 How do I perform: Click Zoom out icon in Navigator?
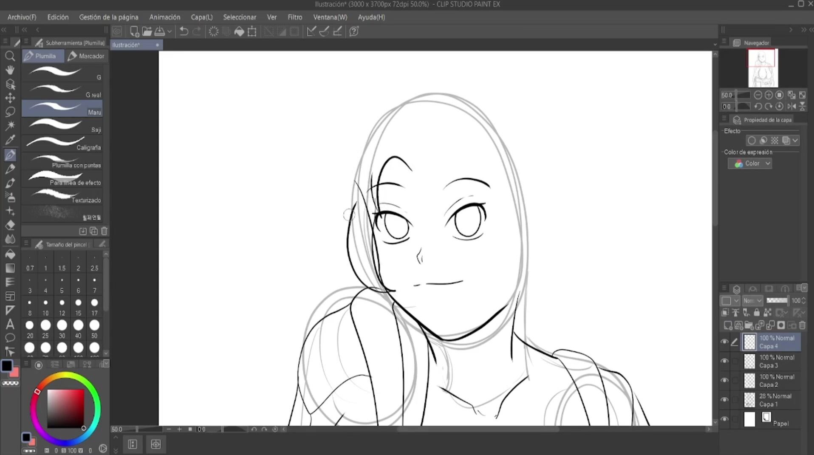coord(758,95)
